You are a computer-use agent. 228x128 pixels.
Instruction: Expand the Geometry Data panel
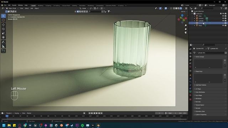click(195, 111)
